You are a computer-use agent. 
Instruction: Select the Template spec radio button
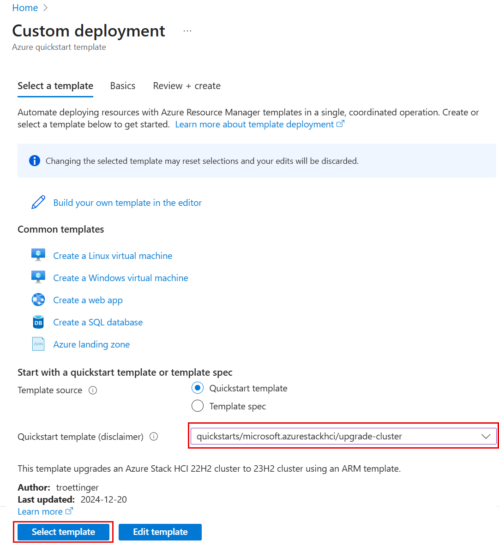click(x=198, y=406)
